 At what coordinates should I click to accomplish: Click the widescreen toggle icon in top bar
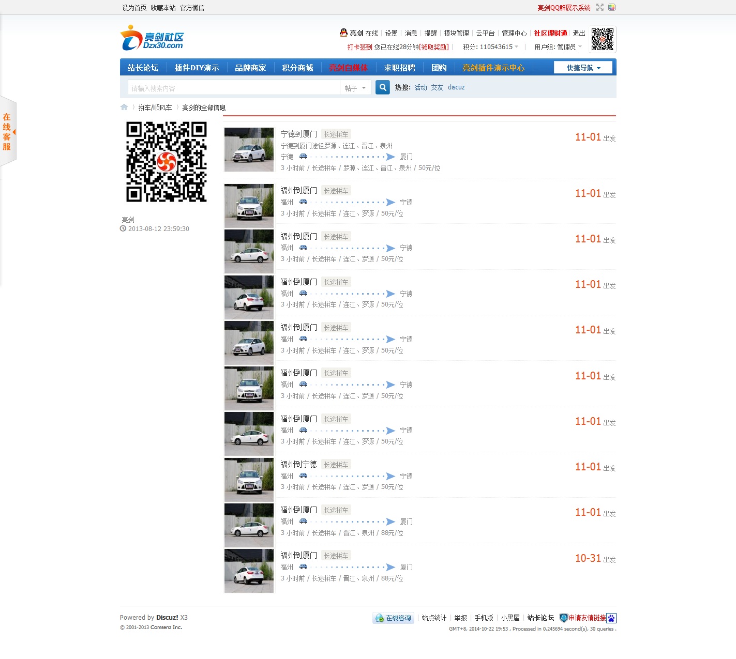(600, 7)
